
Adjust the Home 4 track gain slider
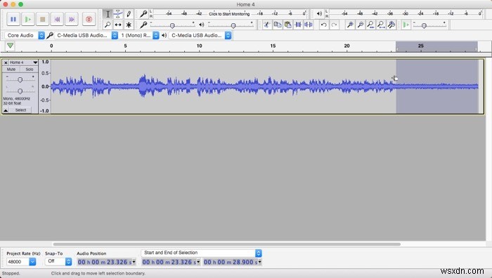[x=20, y=80]
